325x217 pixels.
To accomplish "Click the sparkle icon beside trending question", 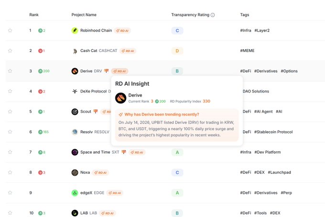I will click(120, 114).
